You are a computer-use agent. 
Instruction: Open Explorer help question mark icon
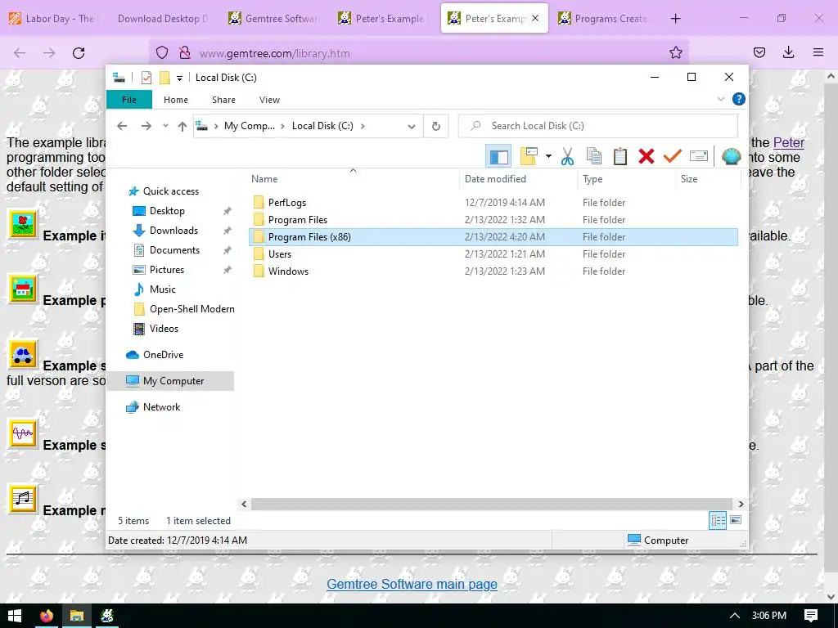click(x=739, y=99)
